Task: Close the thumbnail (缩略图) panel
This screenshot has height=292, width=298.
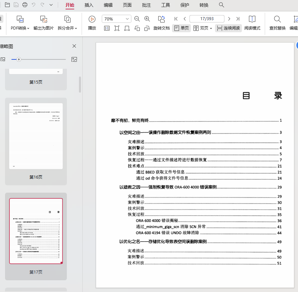Action: coord(74,46)
